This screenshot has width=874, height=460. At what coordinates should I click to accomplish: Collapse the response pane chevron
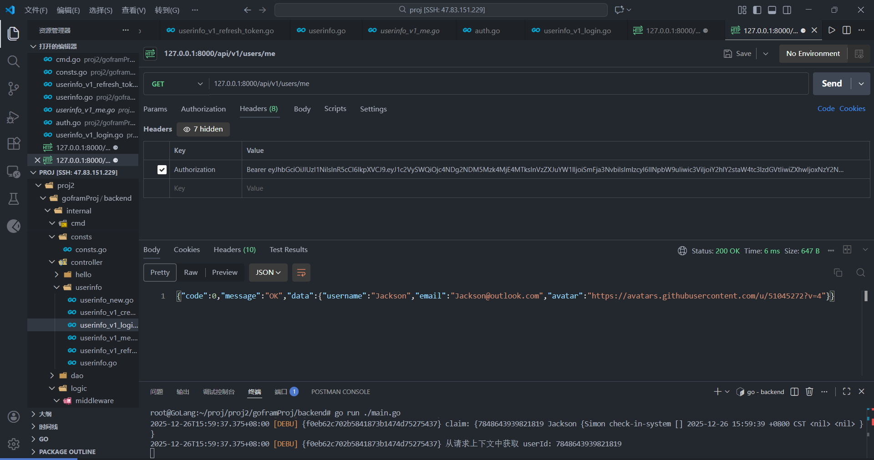click(865, 250)
